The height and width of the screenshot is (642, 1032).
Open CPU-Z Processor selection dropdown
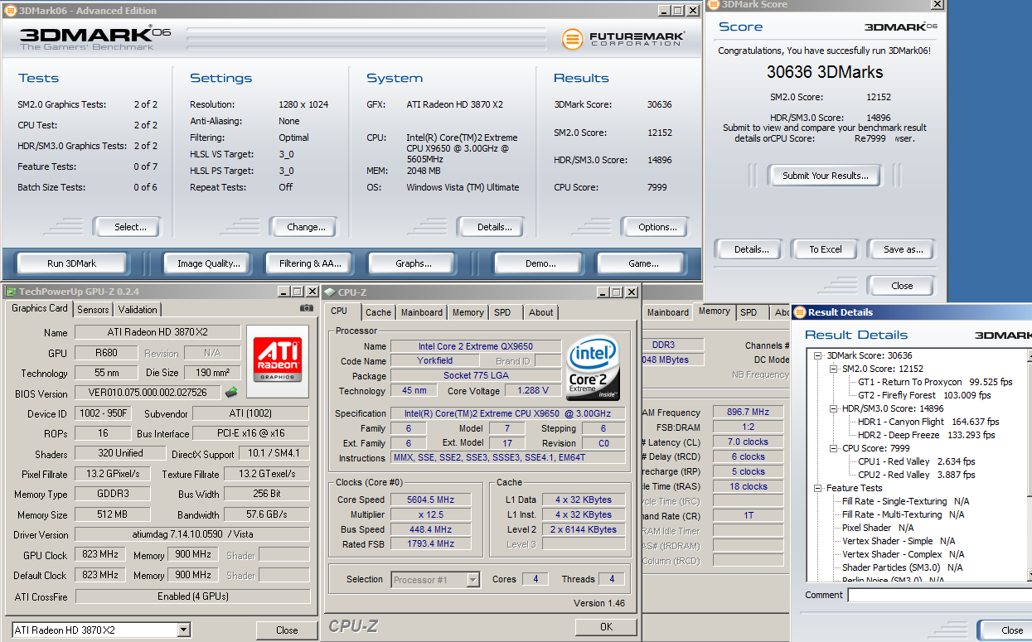point(472,580)
